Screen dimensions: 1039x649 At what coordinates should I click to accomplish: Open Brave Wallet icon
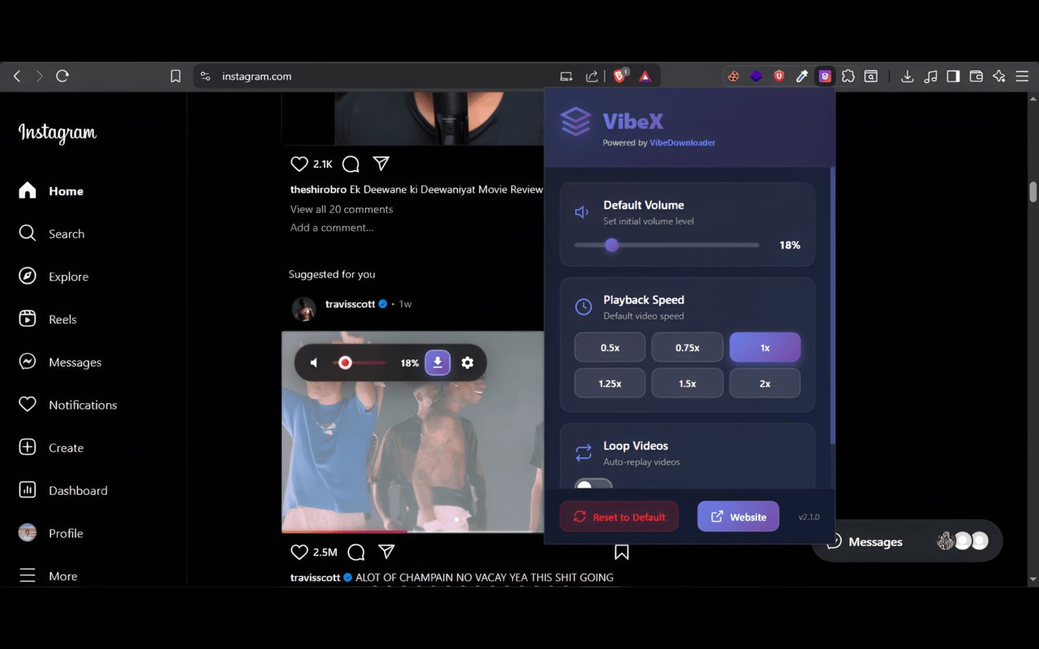click(976, 76)
